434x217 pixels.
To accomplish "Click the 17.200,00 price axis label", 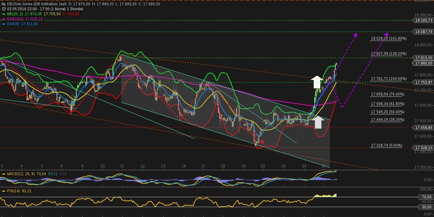I will point(423,167).
